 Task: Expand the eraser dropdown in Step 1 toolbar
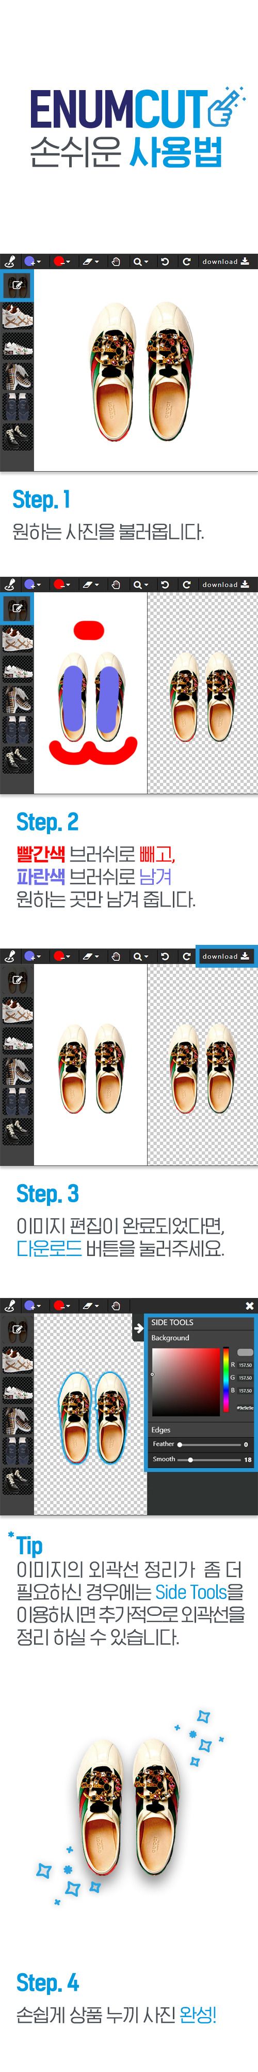(x=90, y=261)
